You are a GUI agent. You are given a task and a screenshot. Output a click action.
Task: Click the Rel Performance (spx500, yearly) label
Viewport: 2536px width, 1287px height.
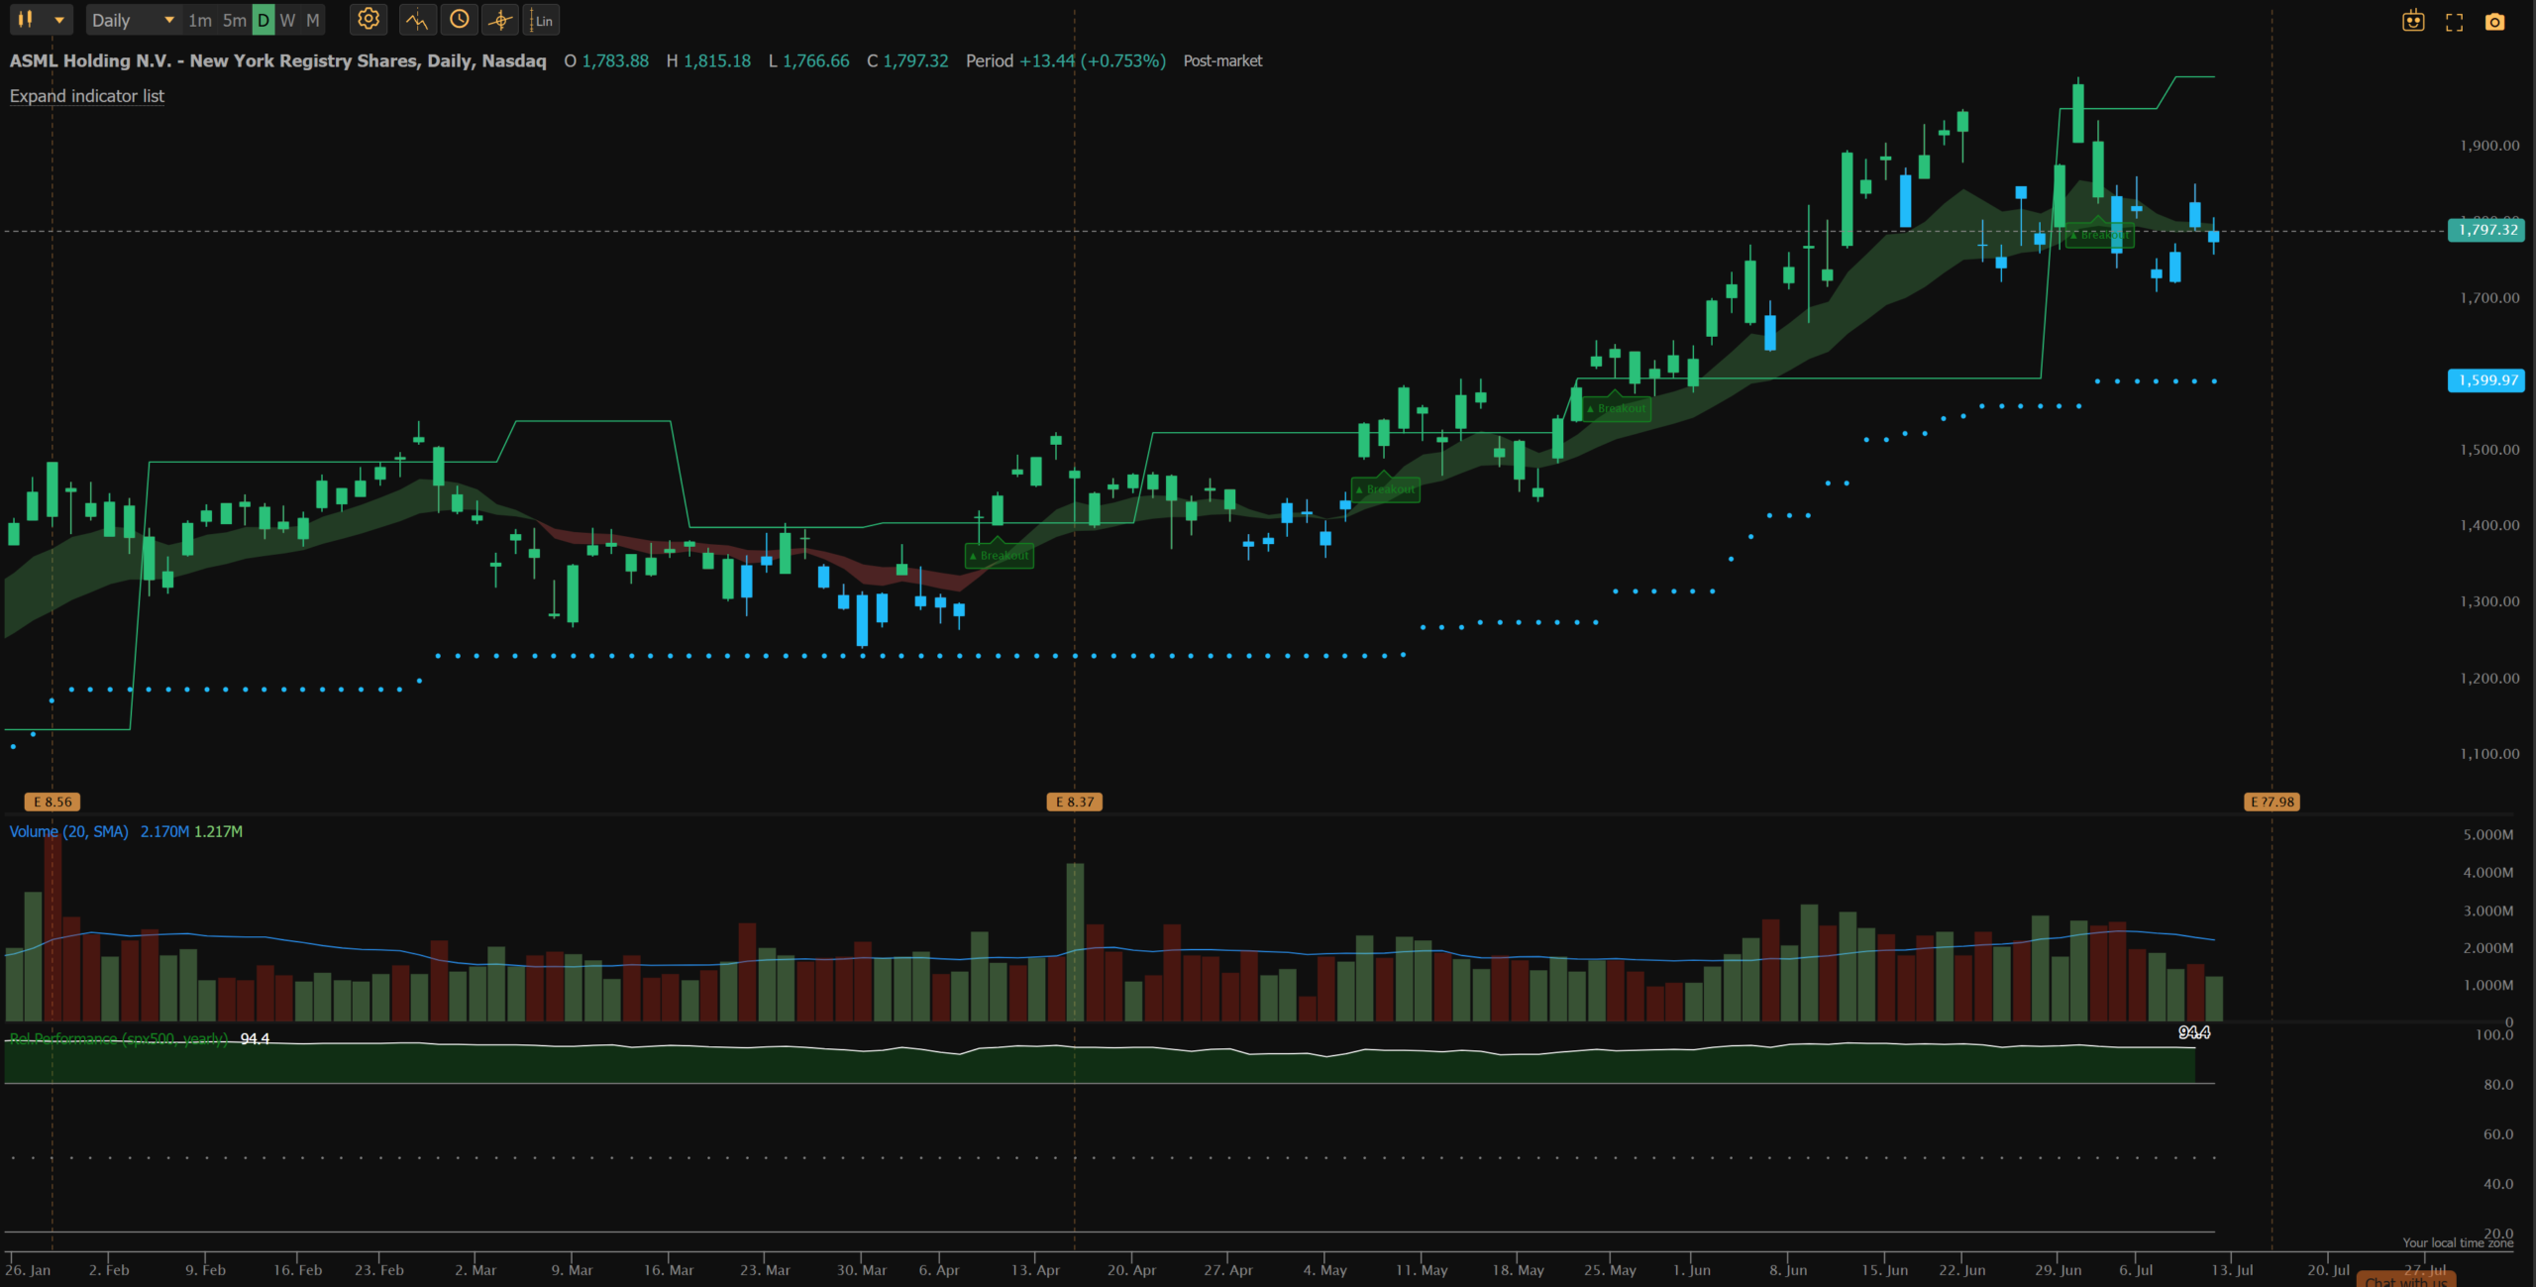tap(119, 1038)
